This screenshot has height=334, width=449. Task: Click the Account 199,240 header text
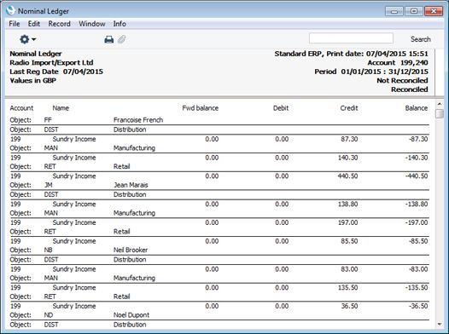point(398,62)
